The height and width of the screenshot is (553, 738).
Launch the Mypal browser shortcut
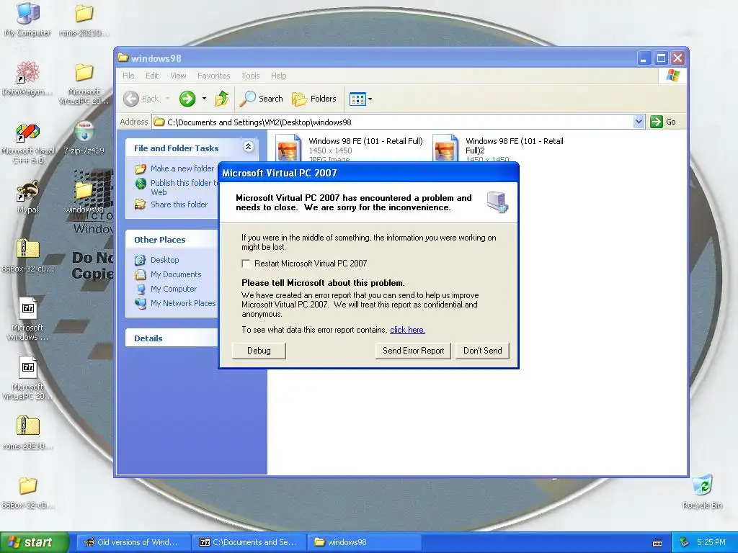click(x=28, y=197)
